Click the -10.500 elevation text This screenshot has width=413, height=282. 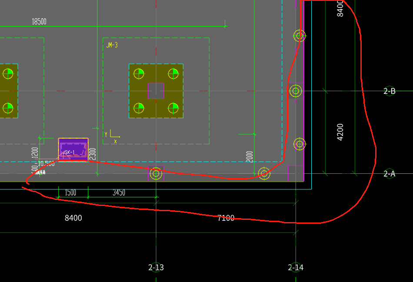pyautogui.click(x=46, y=164)
